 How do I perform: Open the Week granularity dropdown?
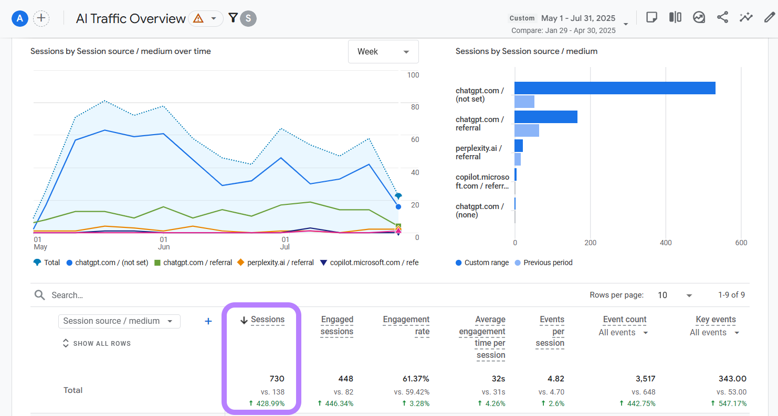pyautogui.click(x=383, y=51)
